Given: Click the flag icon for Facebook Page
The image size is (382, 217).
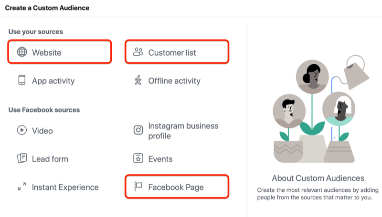Looking at the screenshot, I should point(138,187).
